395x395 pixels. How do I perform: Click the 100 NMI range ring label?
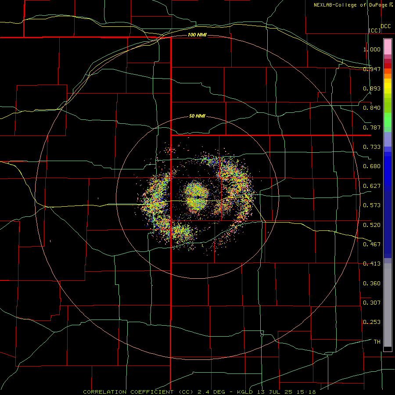click(x=197, y=35)
